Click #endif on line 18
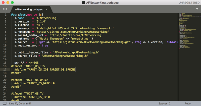201x106 pixels. 16,73
